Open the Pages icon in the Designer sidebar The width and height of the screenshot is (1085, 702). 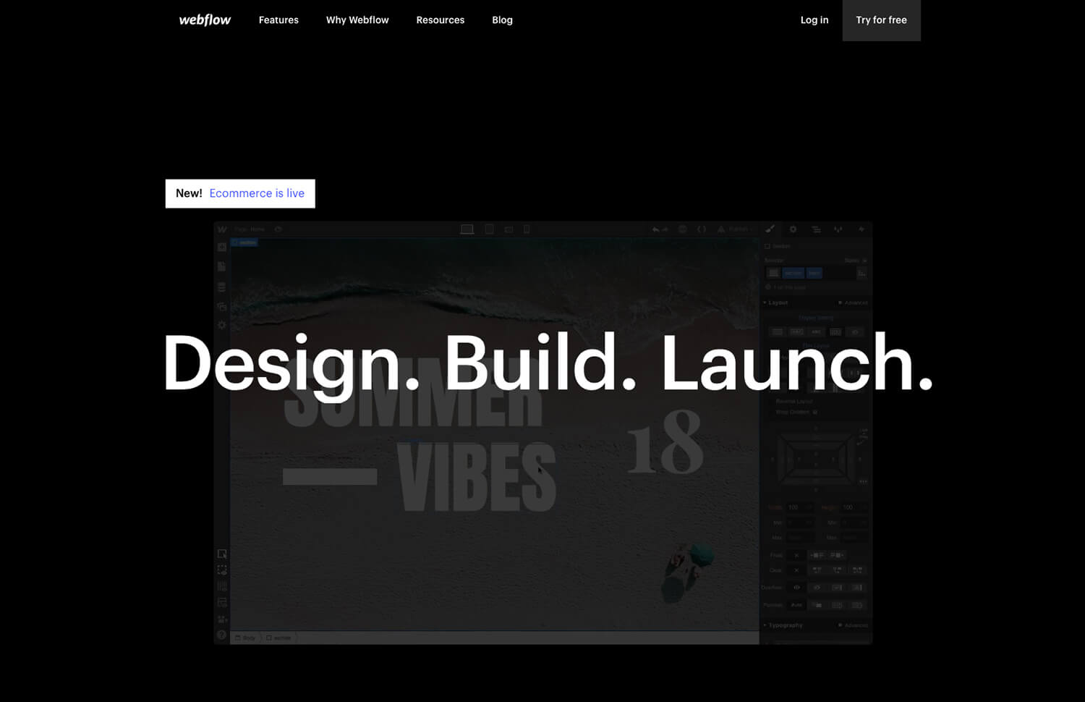222,267
